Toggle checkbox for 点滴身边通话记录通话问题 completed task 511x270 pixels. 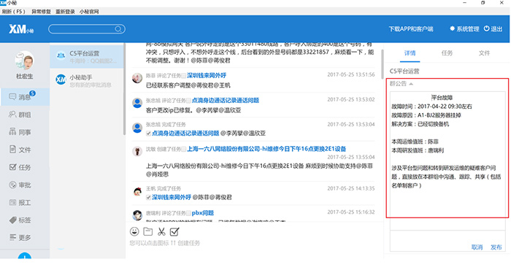[148, 134]
